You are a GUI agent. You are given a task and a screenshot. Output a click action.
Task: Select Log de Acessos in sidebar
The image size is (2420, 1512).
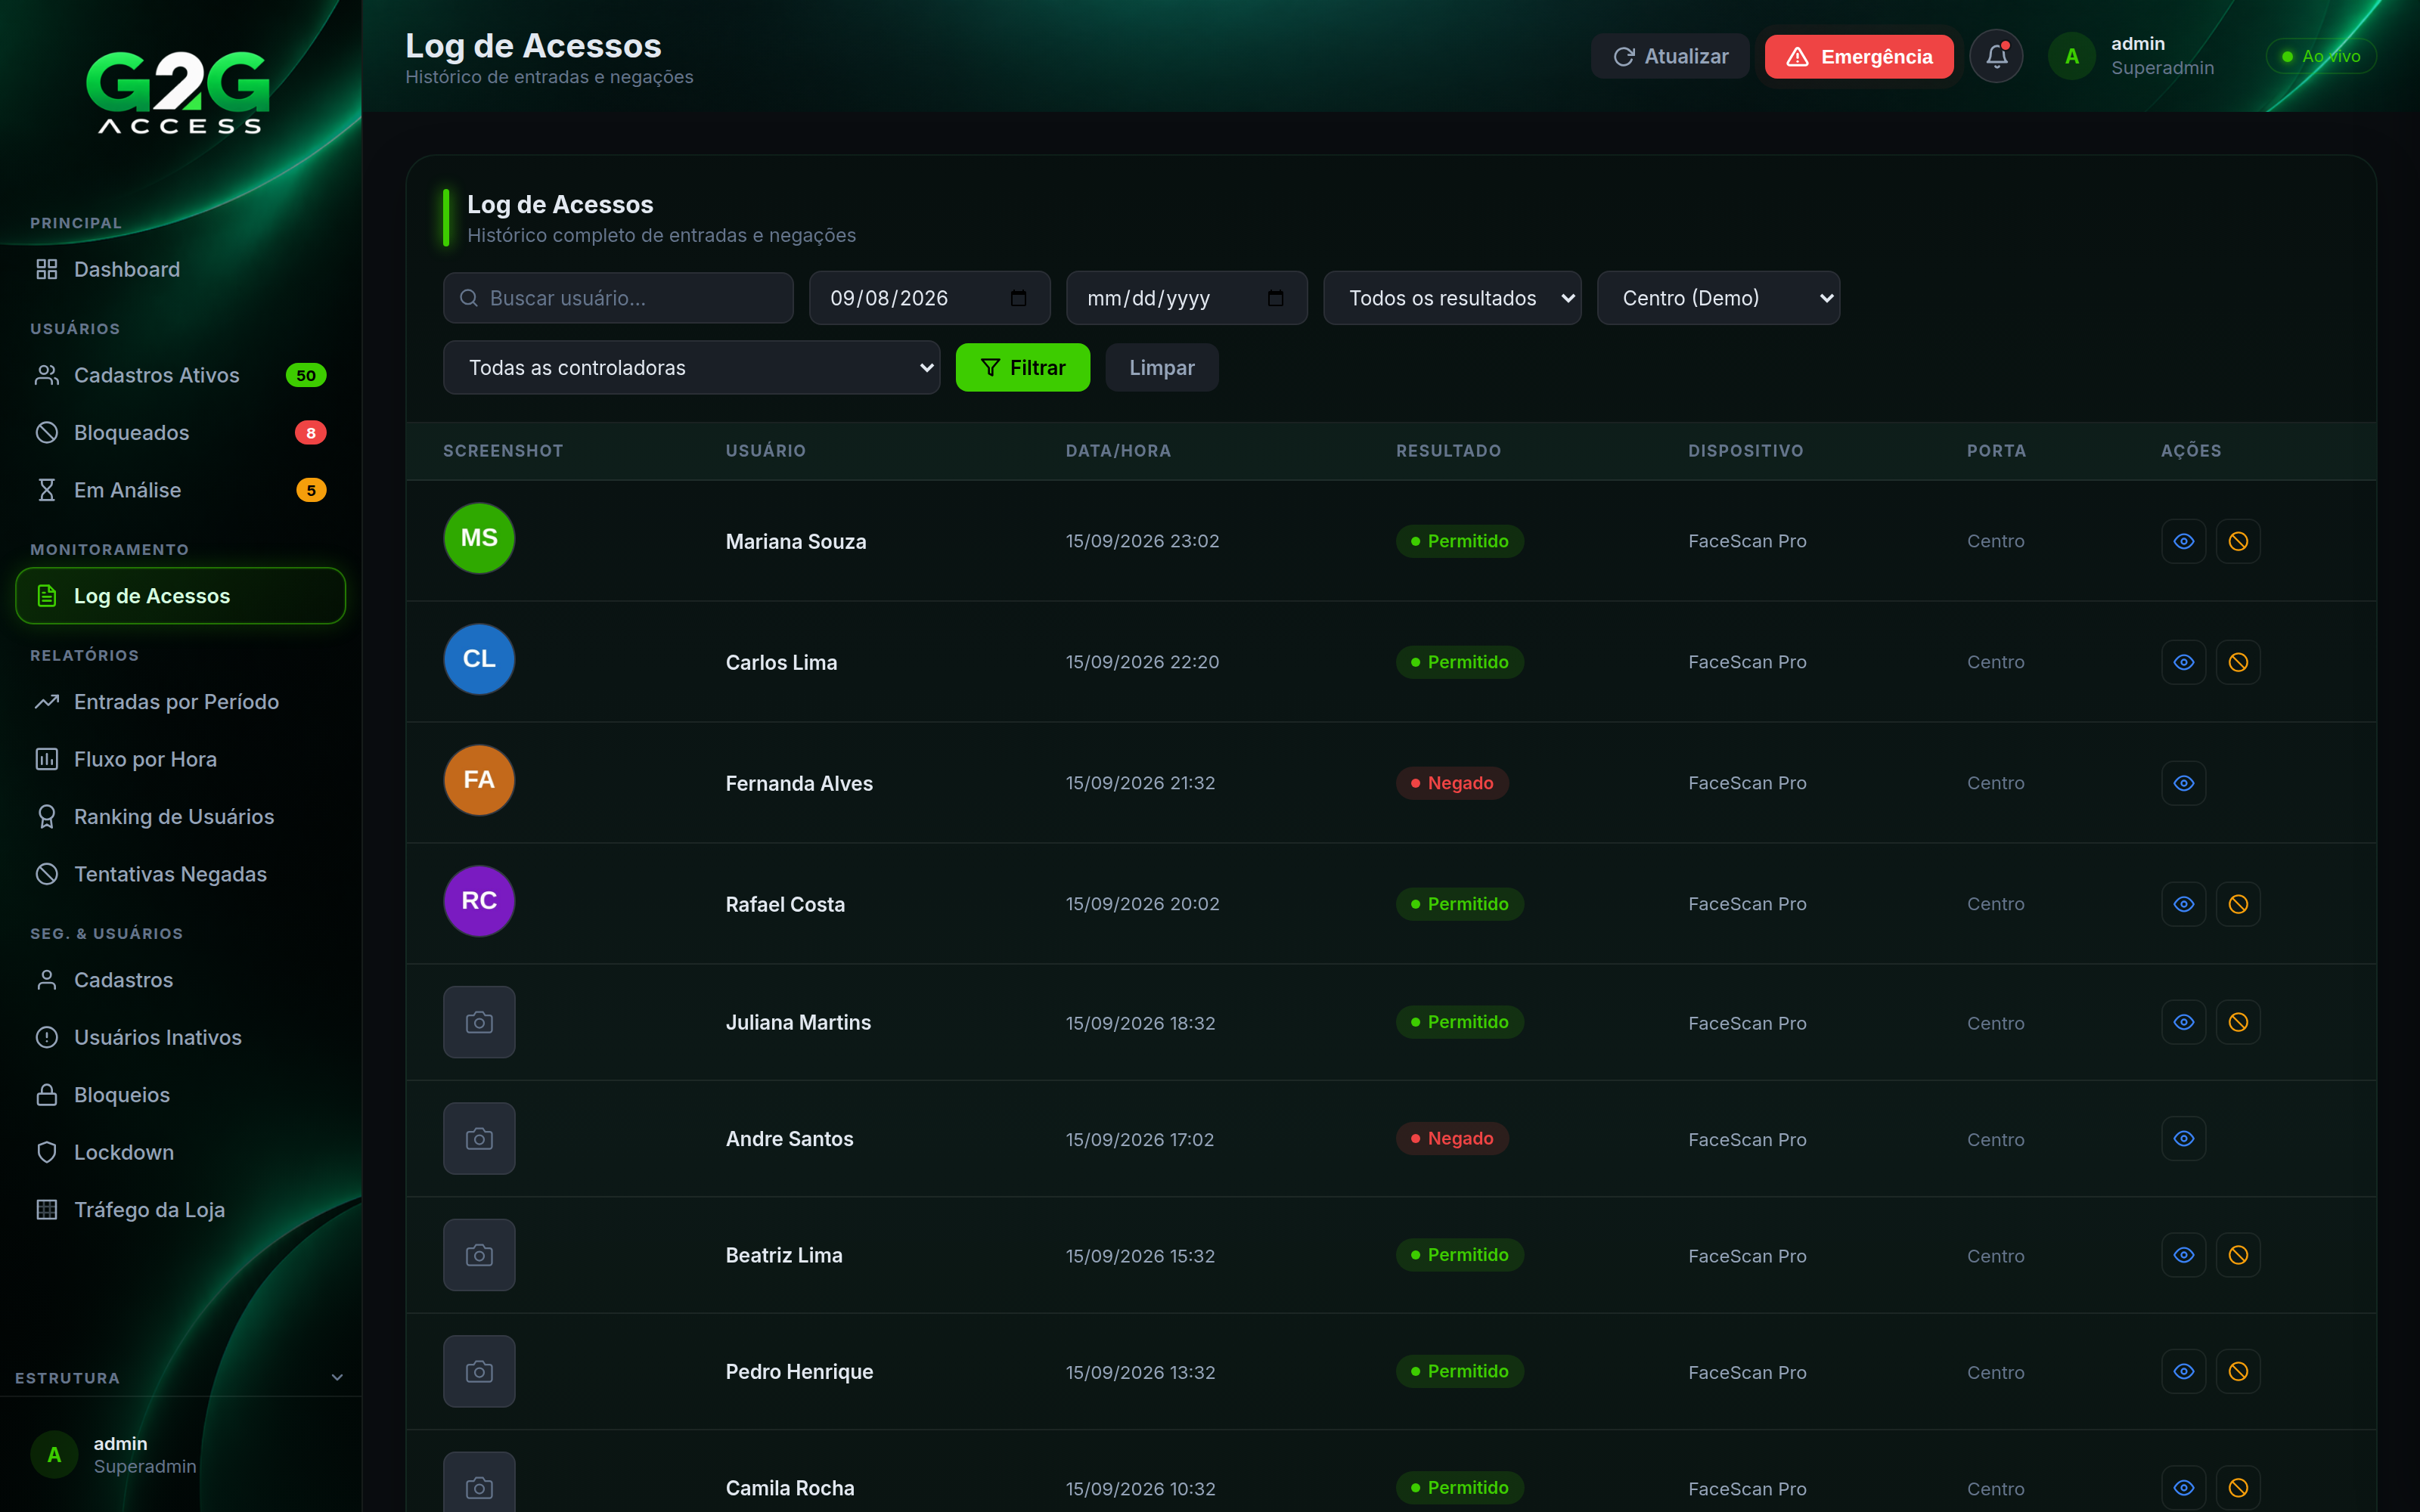[x=180, y=596]
